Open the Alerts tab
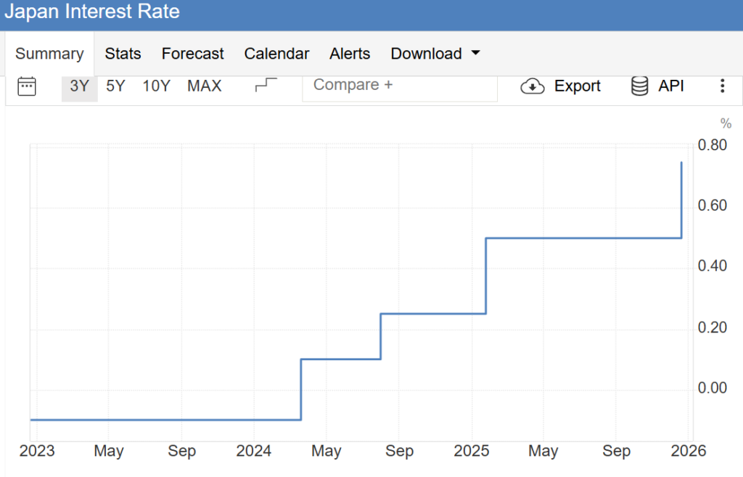The height and width of the screenshot is (477, 743). coord(350,54)
